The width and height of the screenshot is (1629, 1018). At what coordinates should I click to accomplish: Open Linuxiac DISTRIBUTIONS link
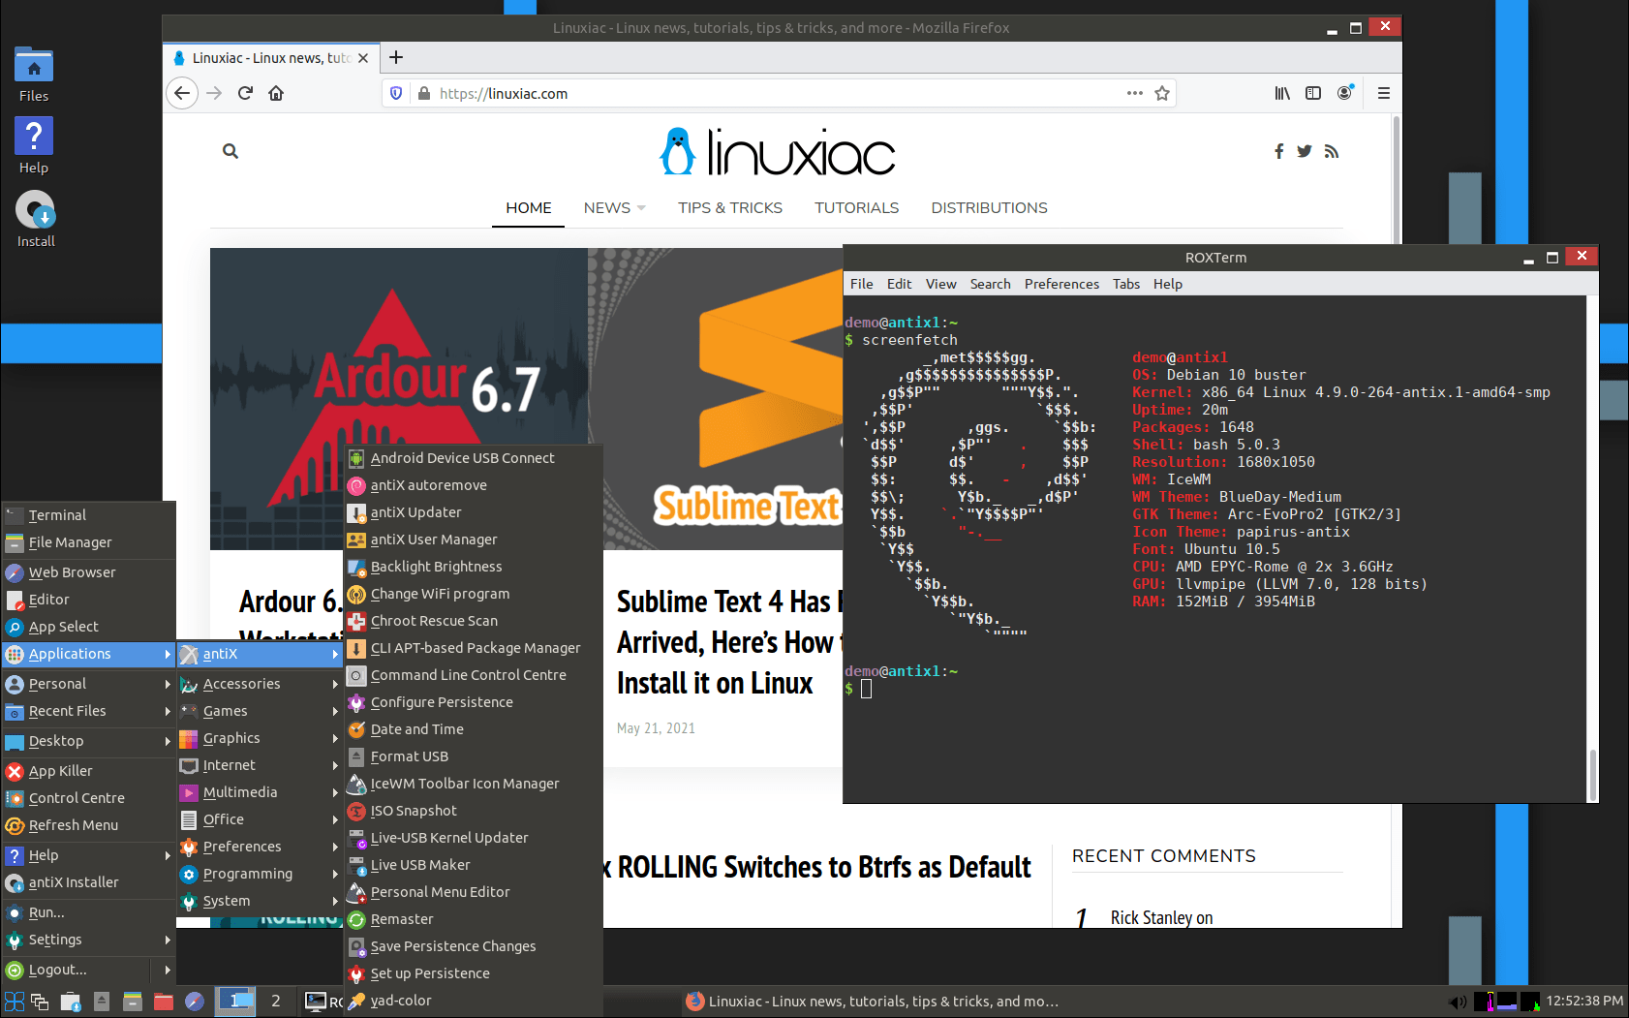click(x=989, y=208)
